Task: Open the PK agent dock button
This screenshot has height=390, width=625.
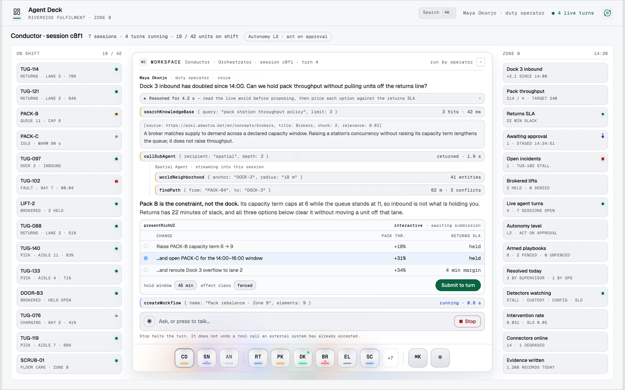Action: pos(280,358)
